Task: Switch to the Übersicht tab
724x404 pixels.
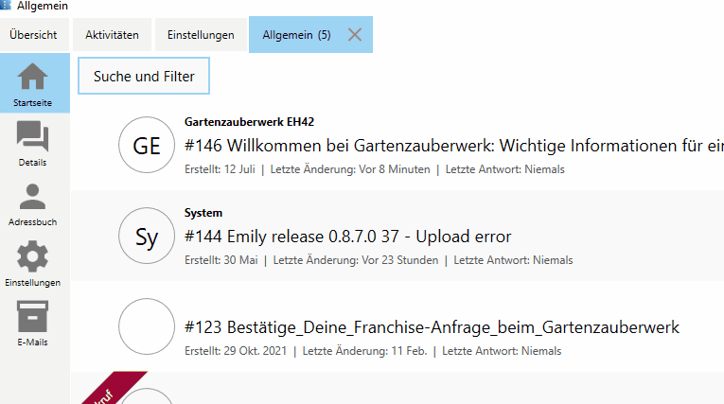Action: point(33,35)
